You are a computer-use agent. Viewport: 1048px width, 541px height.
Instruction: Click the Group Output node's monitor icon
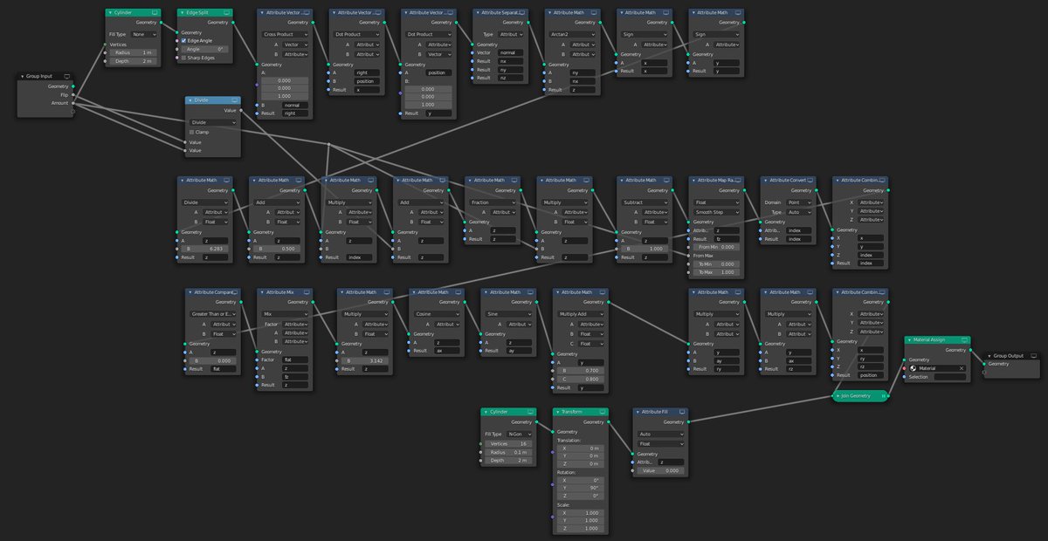[x=1034, y=355]
